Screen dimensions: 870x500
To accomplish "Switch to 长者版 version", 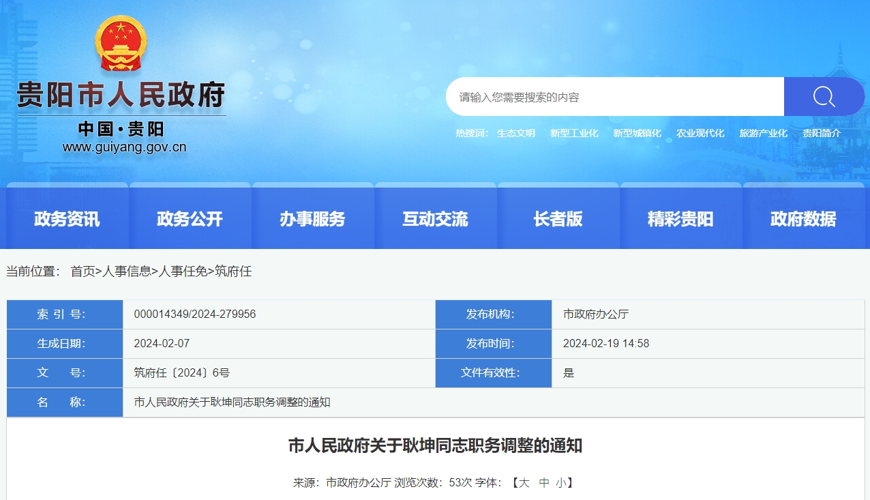I will [x=558, y=219].
